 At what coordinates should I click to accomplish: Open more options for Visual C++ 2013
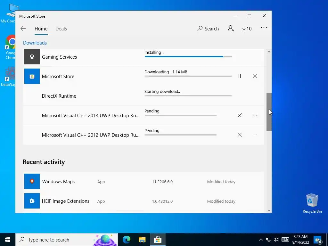coord(255,115)
